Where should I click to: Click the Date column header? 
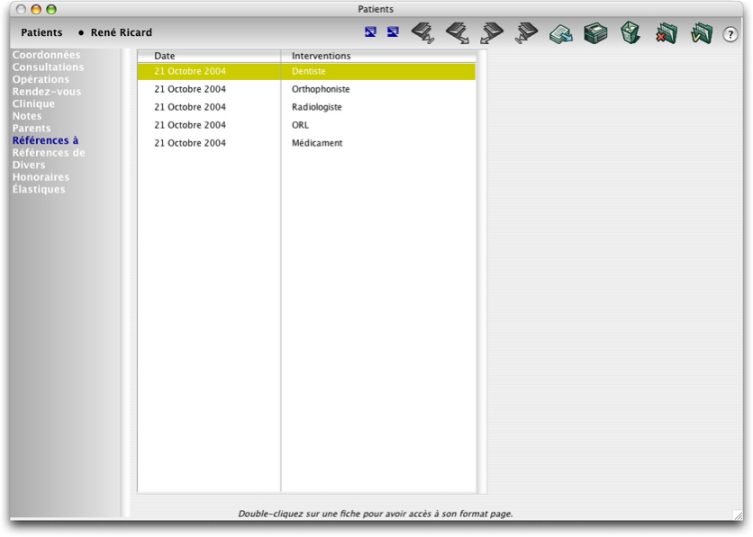209,56
